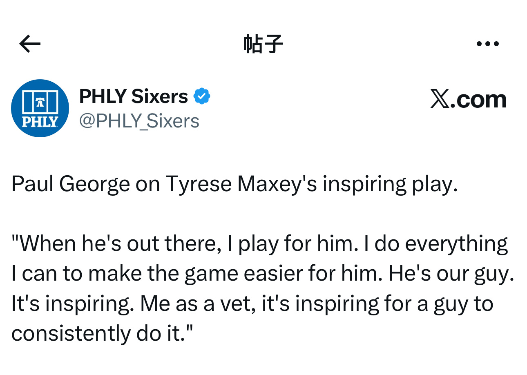Click the white PHLY lettering in the avatar
The width and height of the screenshot is (527, 375).
pos(40,122)
